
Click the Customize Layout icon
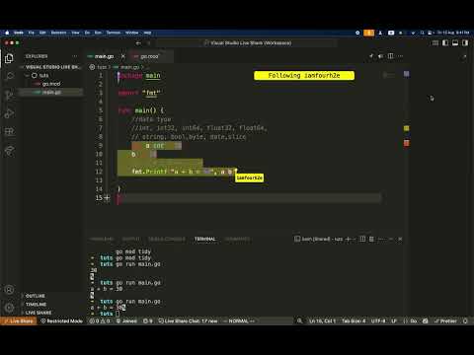click(x=435, y=43)
